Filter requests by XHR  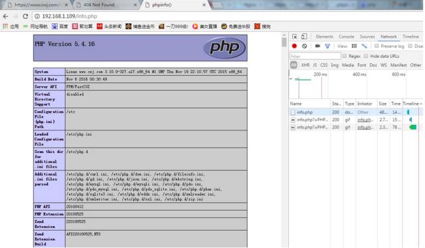pyautogui.click(x=305, y=65)
